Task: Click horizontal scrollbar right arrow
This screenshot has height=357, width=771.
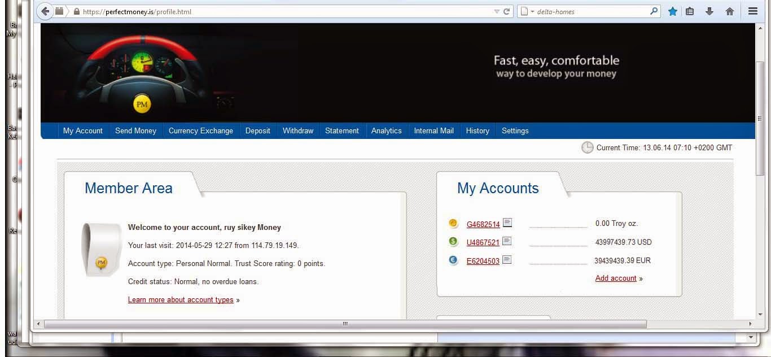Action: [x=750, y=324]
